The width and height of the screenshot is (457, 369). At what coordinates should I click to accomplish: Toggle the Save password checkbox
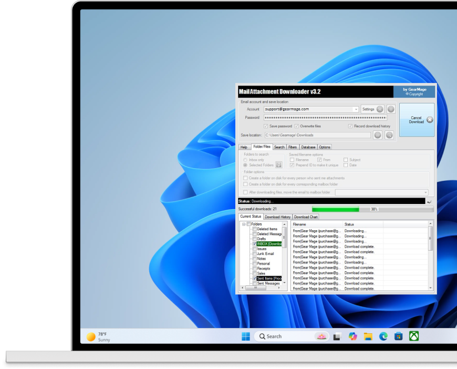pyautogui.click(x=266, y=126)
